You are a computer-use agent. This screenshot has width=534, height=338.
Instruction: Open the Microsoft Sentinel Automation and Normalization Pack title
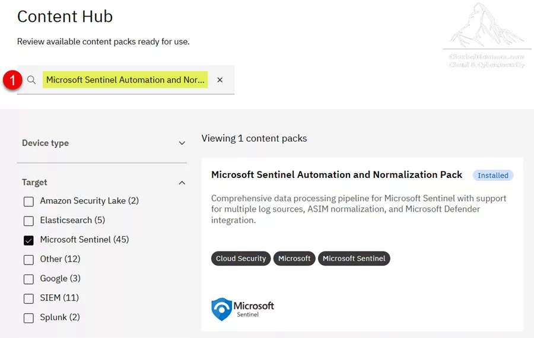[x=336, y=174]
